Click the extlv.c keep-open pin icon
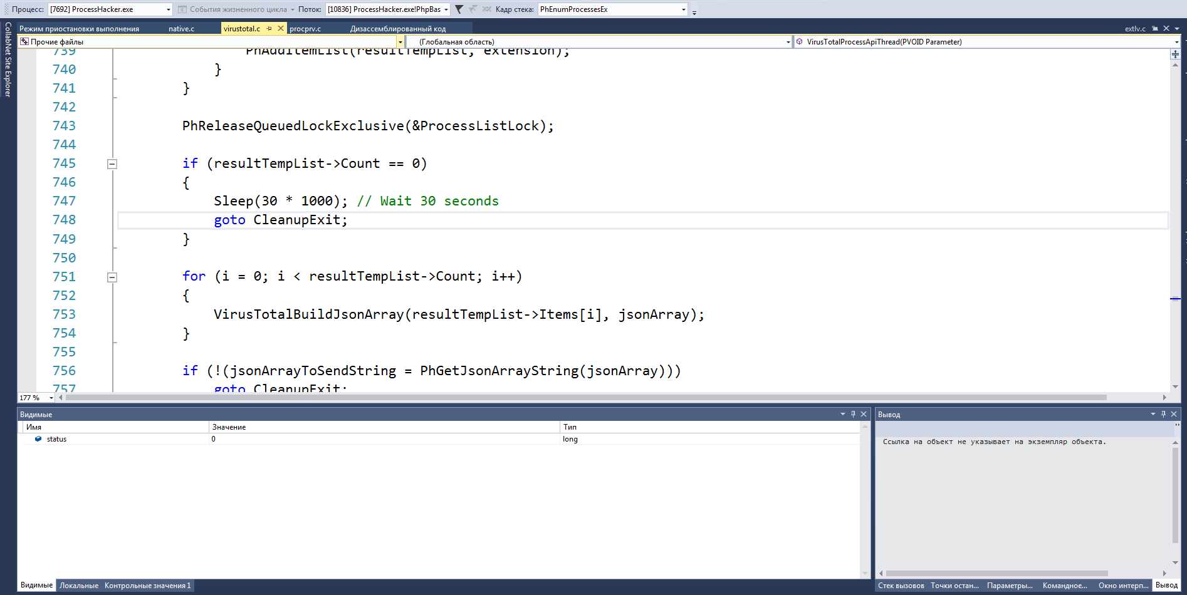 click(1155, 28)
